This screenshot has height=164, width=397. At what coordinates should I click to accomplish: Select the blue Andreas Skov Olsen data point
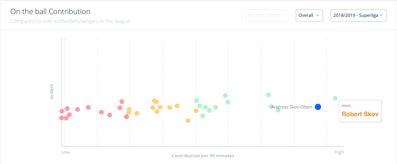tap(318, 107)
